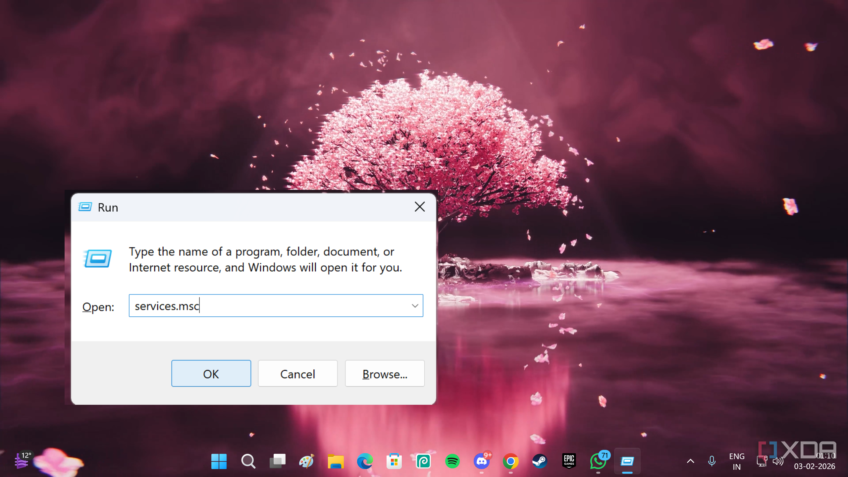Image resolution: width=848 pixels, height=477 pixels.
Task: Open WhatsApp with 71 notifications
Action: (x=598, y=461)
